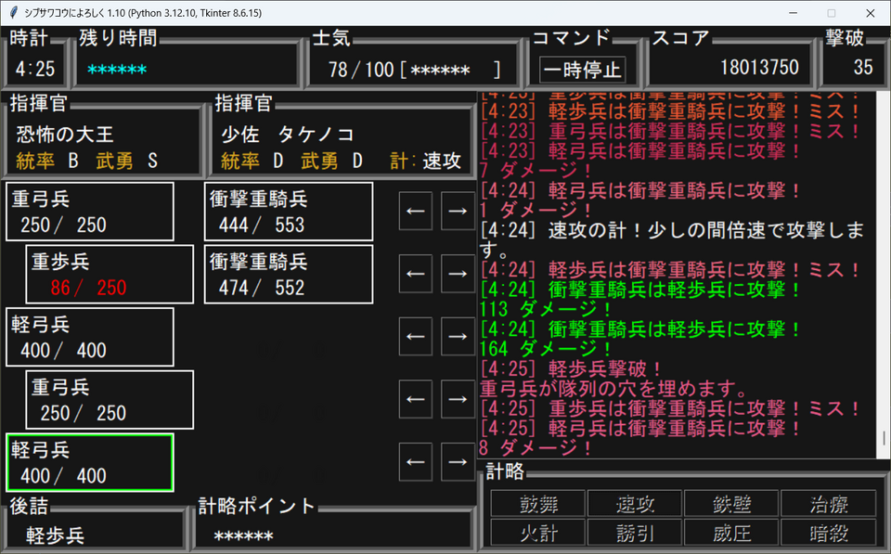Trigger the 治療 stratagem
The height and width of the screenshot is (554, 891).
click(x=828, y=504)
